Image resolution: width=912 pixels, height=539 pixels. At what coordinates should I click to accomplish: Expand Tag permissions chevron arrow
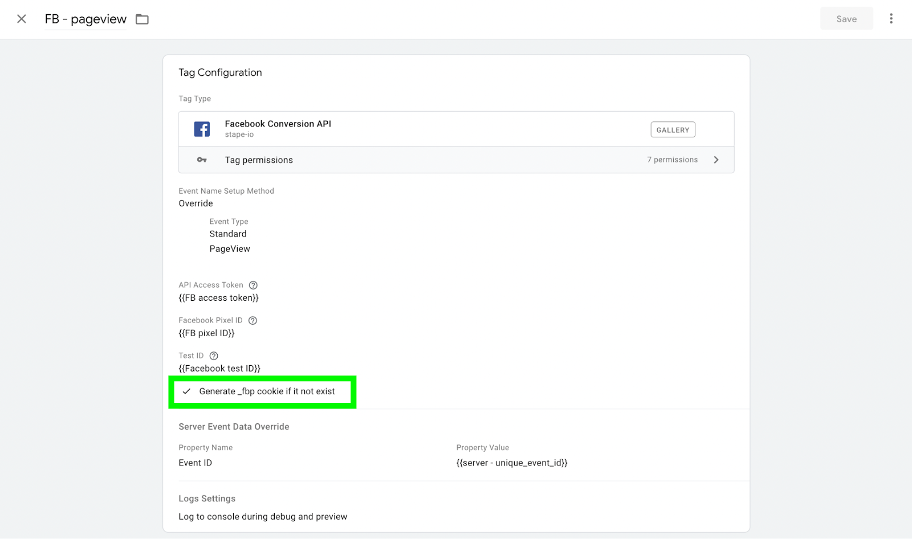click(716, 160)
